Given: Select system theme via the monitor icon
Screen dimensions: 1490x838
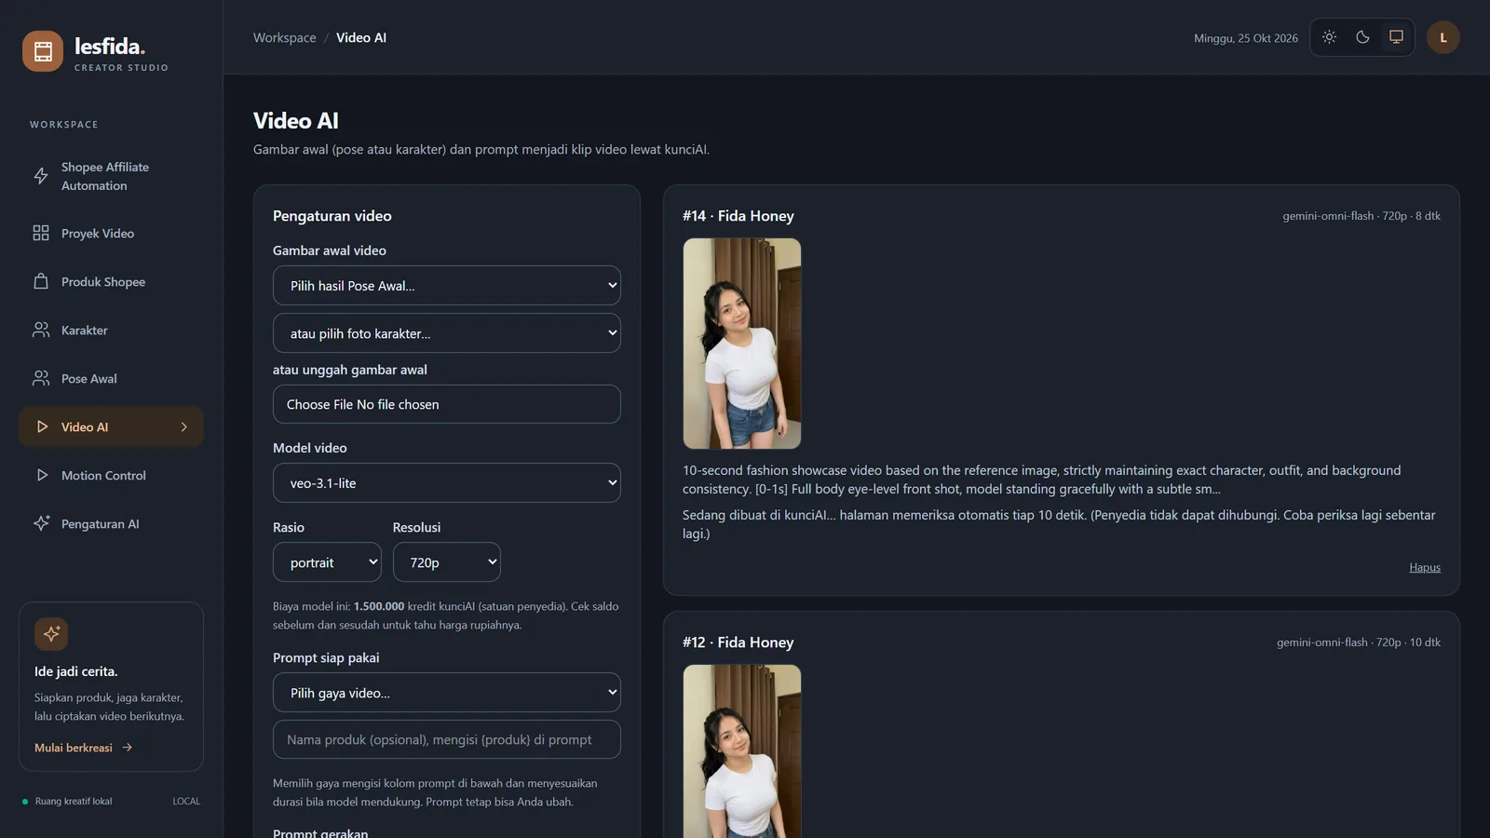Looking at the screenshot, I should coord(1396,37).
